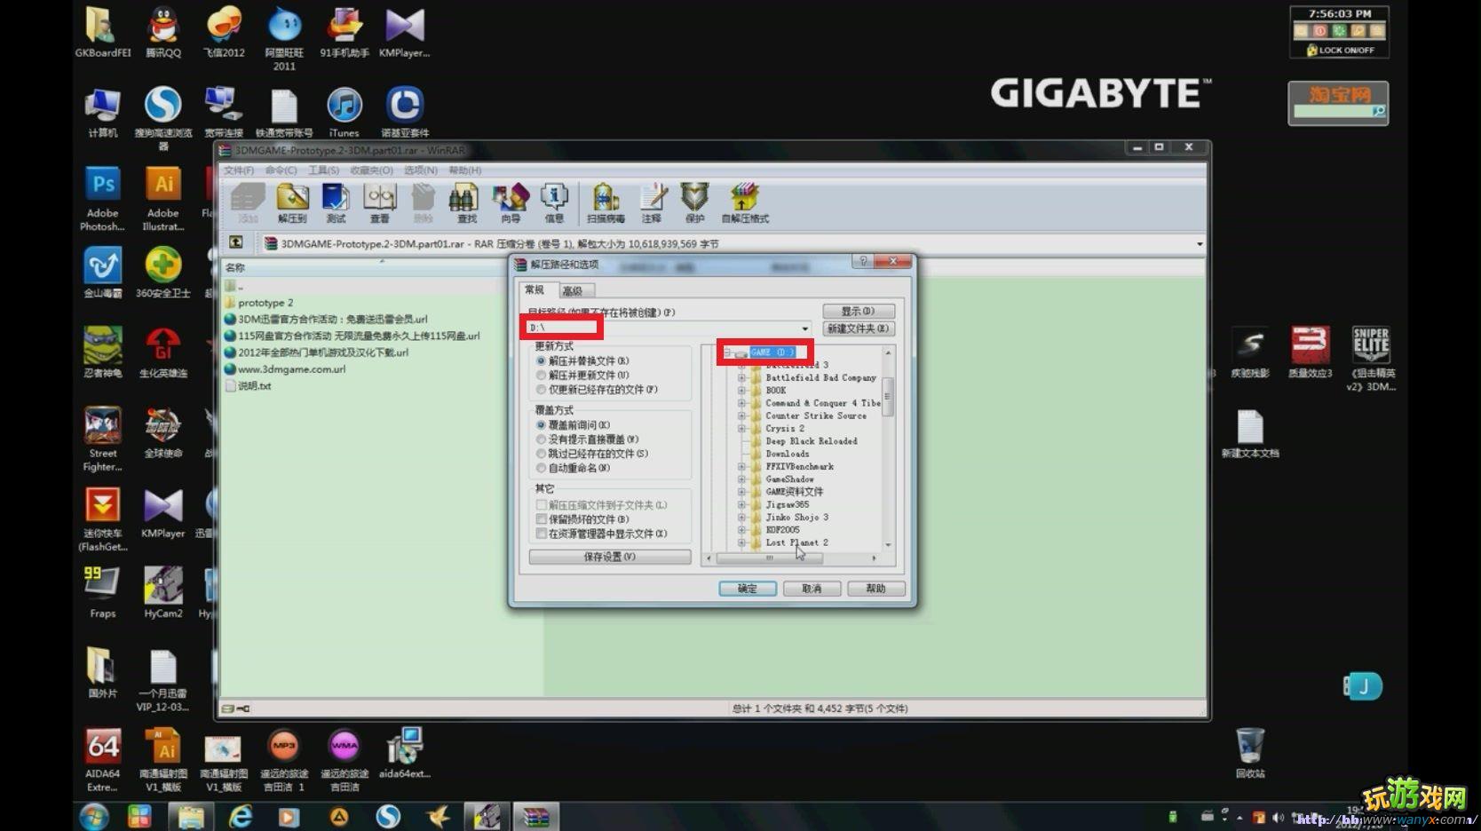This screenshot has height=831, width=1481.
Task: Click the WinRAR taskbar button
Action: tap(535, 816)
